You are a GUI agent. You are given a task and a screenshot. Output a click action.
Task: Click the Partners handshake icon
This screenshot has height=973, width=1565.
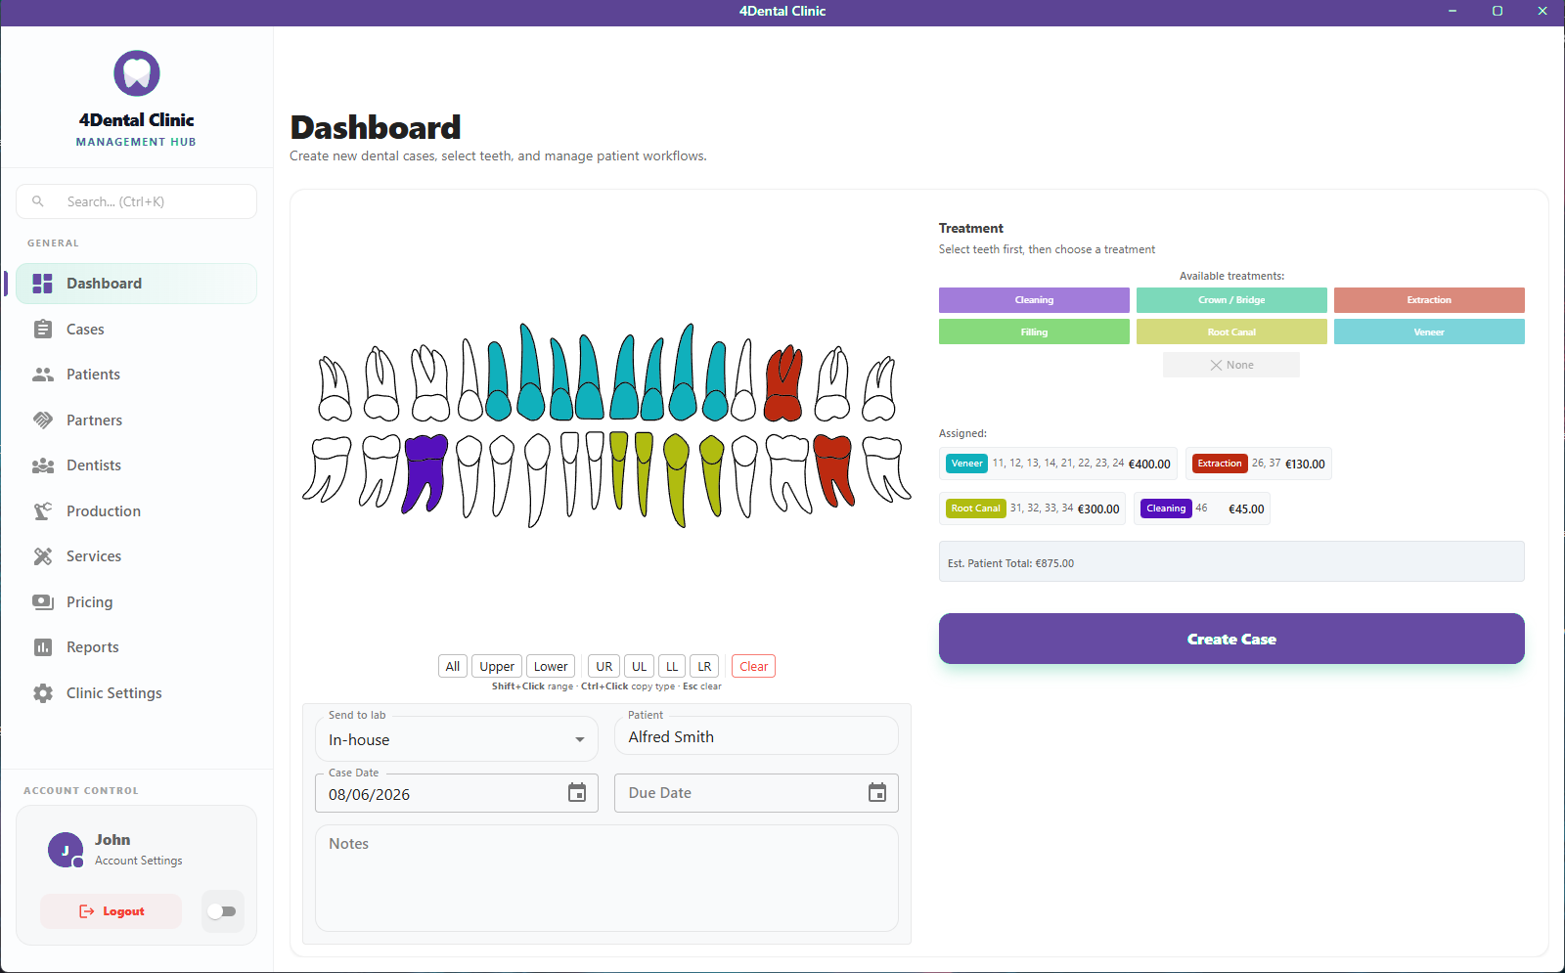(43, 420)
